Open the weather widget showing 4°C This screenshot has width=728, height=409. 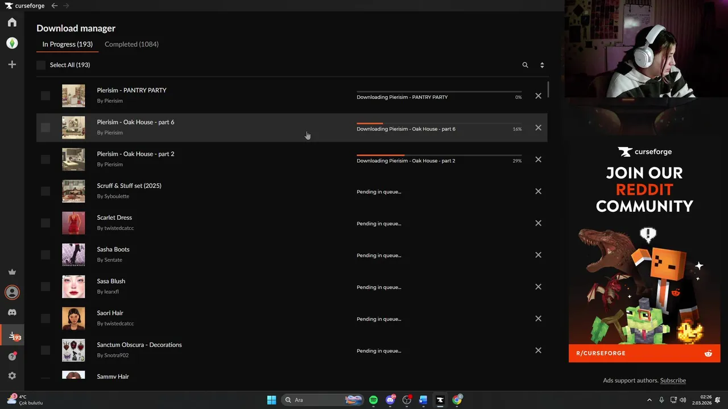pyautogui.click(x=25, y=400)
